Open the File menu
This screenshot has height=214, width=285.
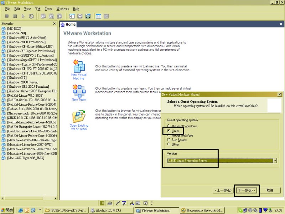pyautogui.click(x=7, y=9)
